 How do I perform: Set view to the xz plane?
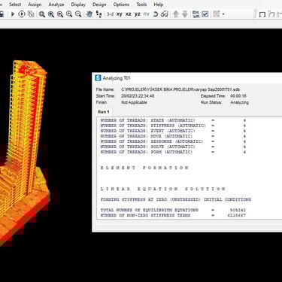pyautogui.click(x=129, y=14)
